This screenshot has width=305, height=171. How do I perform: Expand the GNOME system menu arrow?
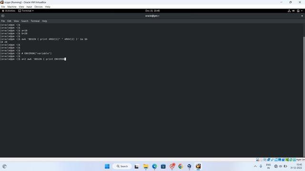(x=302, y=11)
